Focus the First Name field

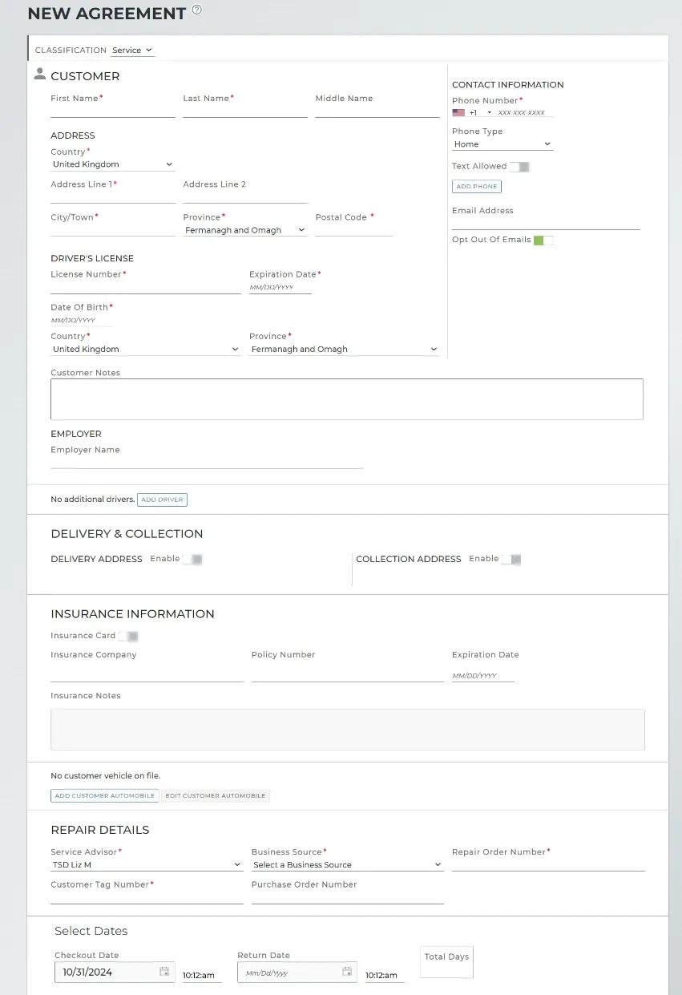[113, 111]
